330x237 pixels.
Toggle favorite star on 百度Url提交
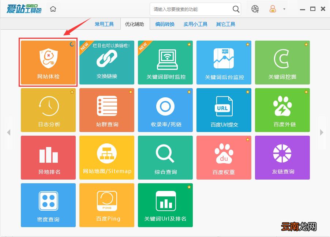[x=247, y=92]
